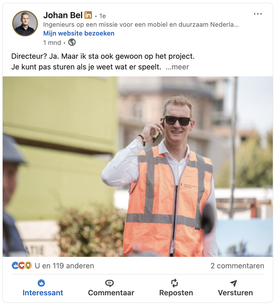Image resolution: width=276 pixels, height=306 pixels.
Task: Click the Versturen button label
Action: (x=235, y=293)
